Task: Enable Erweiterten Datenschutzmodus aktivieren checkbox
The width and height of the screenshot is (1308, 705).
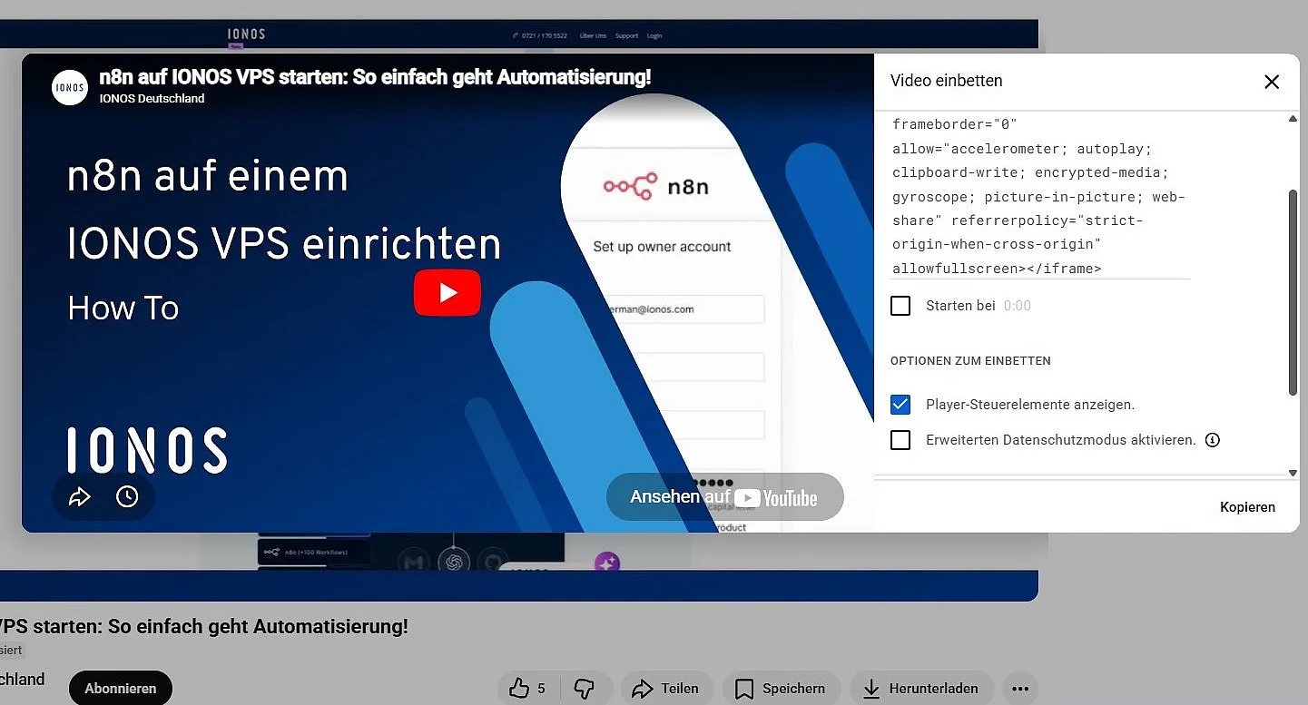Action: pos(900,440)
